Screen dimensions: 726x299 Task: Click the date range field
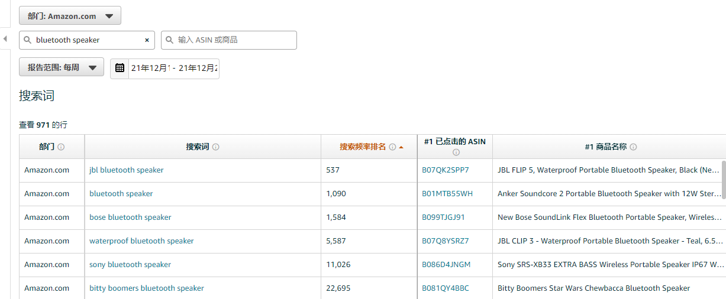[x=173, y=68]
